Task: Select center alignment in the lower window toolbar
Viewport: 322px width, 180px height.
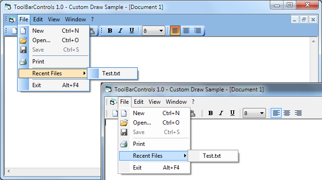Action: (x=287, y=113)
